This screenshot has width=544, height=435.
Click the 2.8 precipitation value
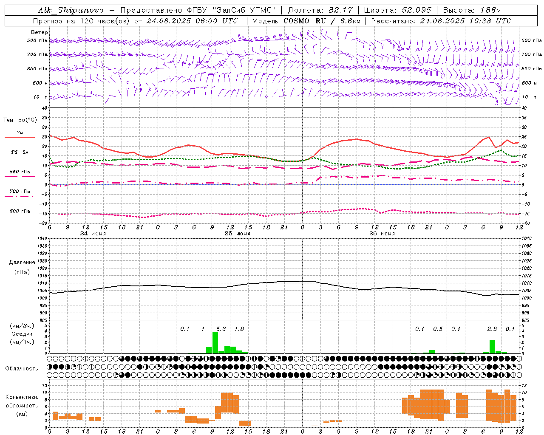coord(492,329)
